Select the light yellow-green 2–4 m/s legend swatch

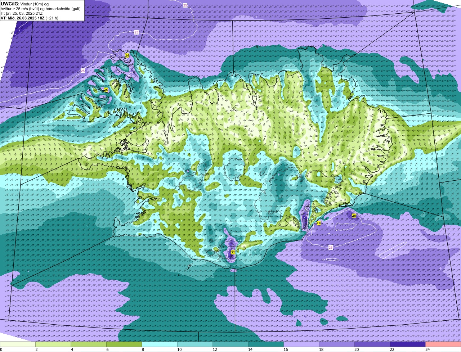53,344
